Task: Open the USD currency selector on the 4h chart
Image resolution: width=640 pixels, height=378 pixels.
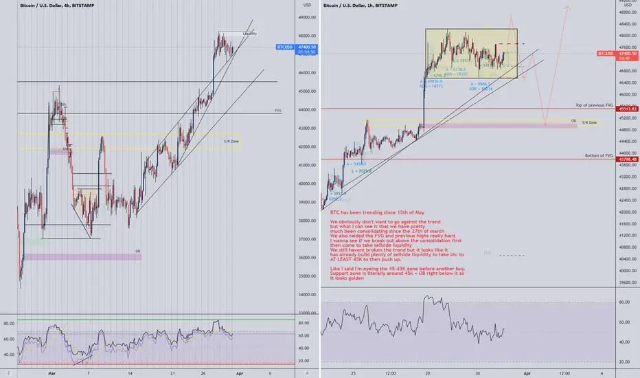Action: (x=307, y=5)
